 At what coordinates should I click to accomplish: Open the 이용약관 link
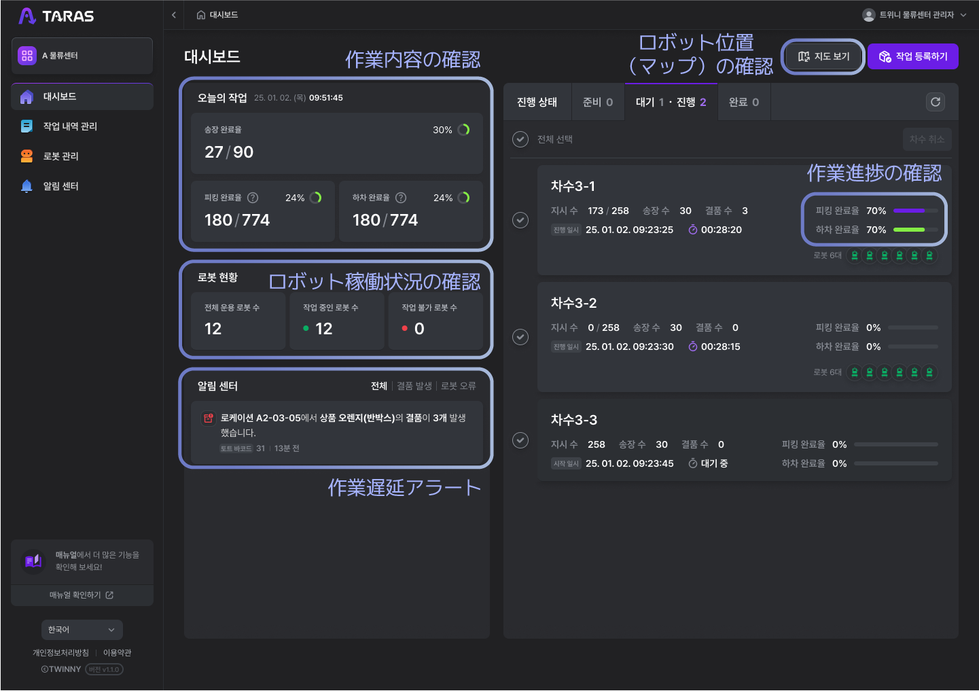118,653
